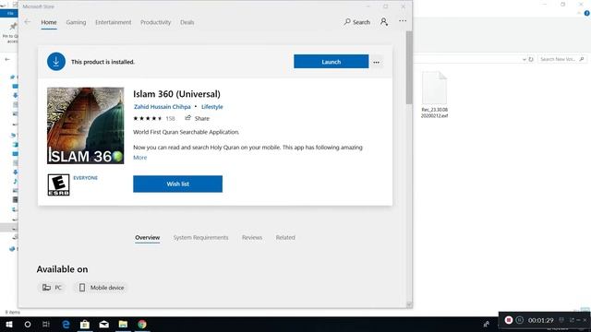The width and height of the screenshot is (591, 332).
Task: Open the Home tab in Microsoft Store
Action: [49, 22]
